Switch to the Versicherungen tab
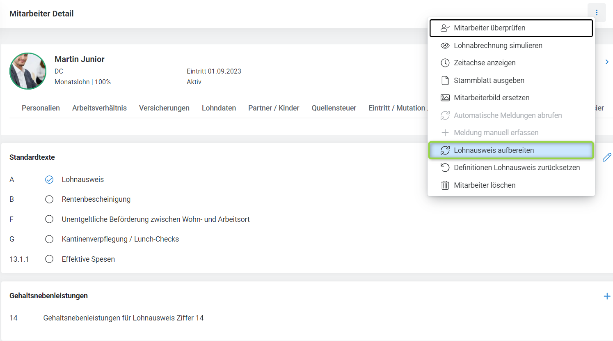 click(x=164, y=108)
